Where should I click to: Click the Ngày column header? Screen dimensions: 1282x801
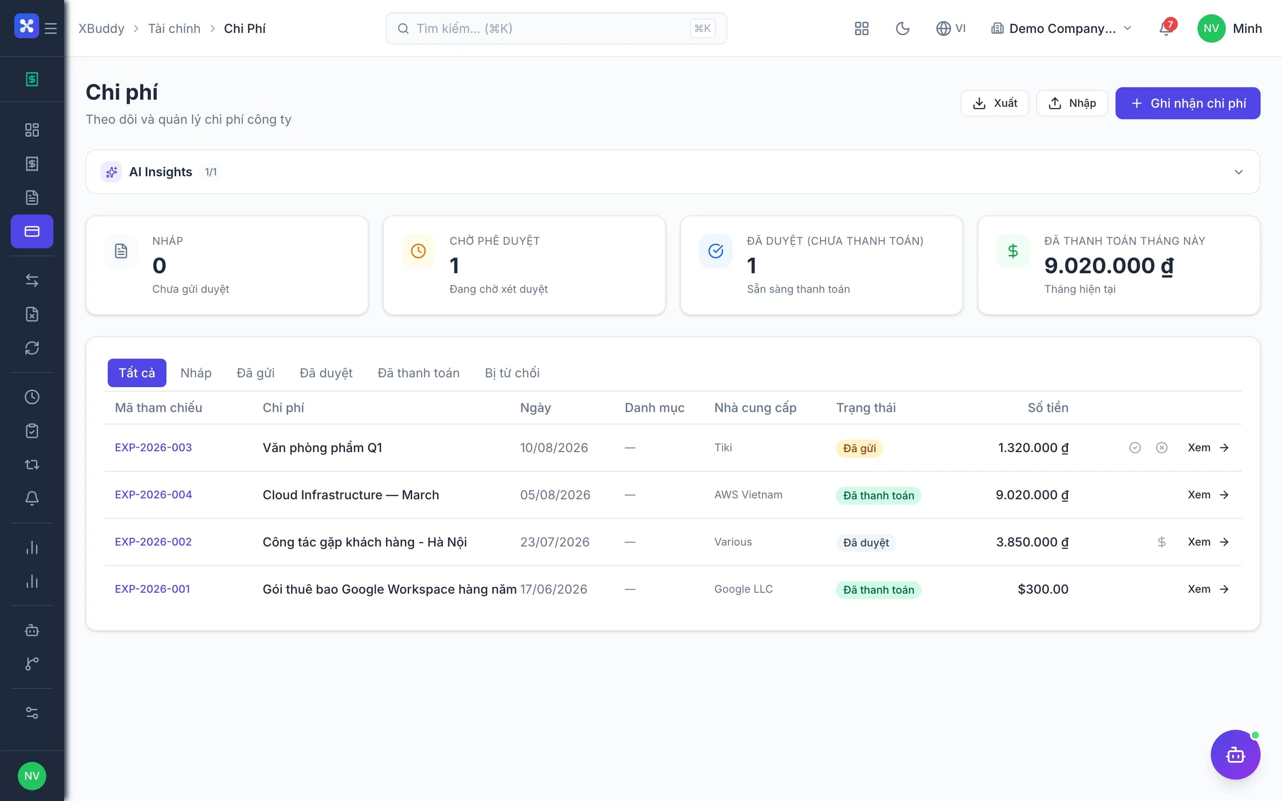click(x=535, y=407)
